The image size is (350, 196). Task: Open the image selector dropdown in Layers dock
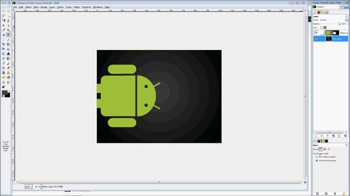click(x=341, y=7)
